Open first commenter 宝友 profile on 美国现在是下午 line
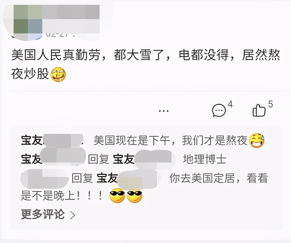291x243 pixels. coord(52,140)
